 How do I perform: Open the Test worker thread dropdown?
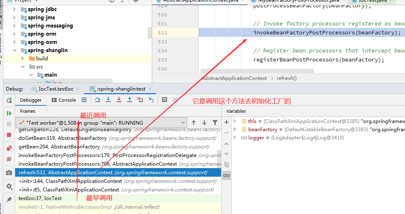[101, 123]
